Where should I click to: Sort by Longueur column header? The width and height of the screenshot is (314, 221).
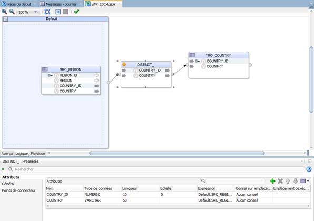[141, 188]
